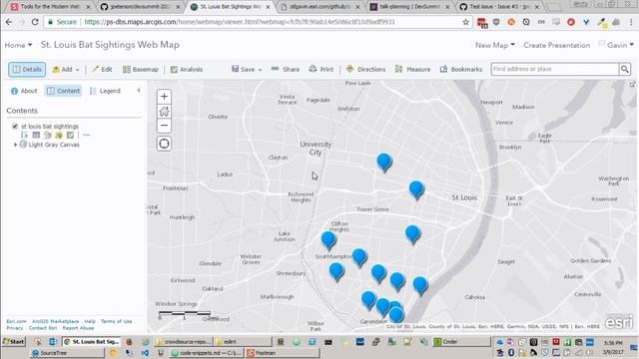This screenshot has width=639, height=359.
Task: Click the red record extension icon
Action: 571,22
